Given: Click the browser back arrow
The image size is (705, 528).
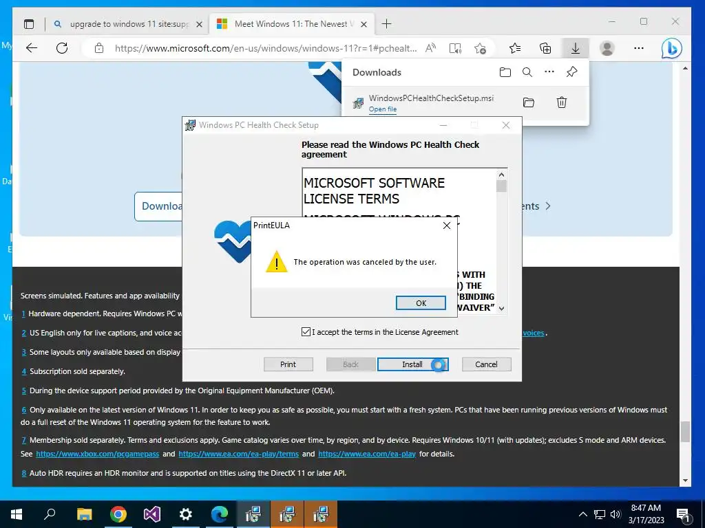Looking at the screenshot, I should coord(32,48).
